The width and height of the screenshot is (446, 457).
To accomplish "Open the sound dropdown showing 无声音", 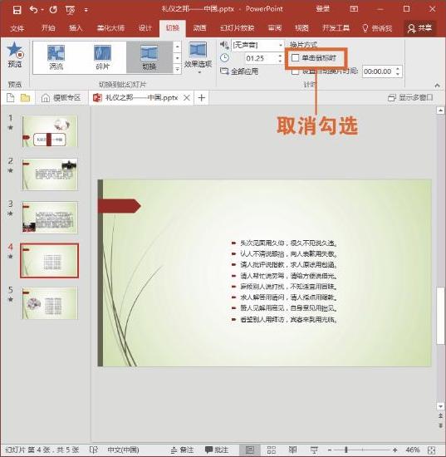I will click(257, 45).
